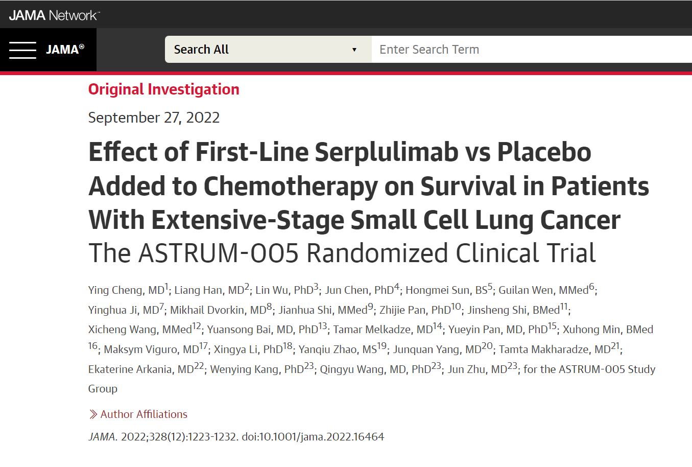Click author Mikhail Dvorkin, MD
Viewport: 692px width, 467px height.
click(x=218, y=310)
